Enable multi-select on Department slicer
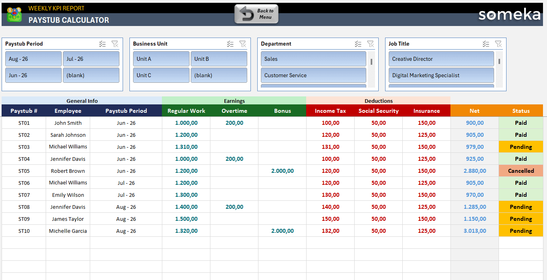 (x=358, y=44)
